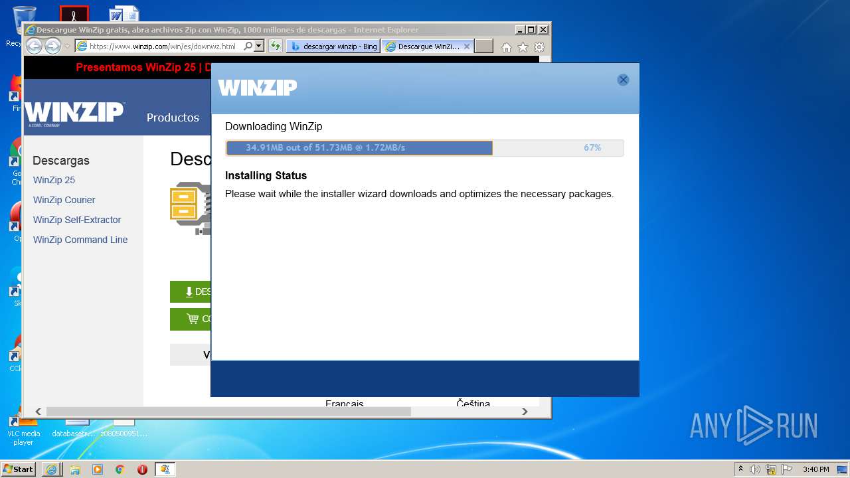This screenshot has height=478, width=850.
Task: Click the Internet Explorer back arrow
Action: [x=34, y=46]
